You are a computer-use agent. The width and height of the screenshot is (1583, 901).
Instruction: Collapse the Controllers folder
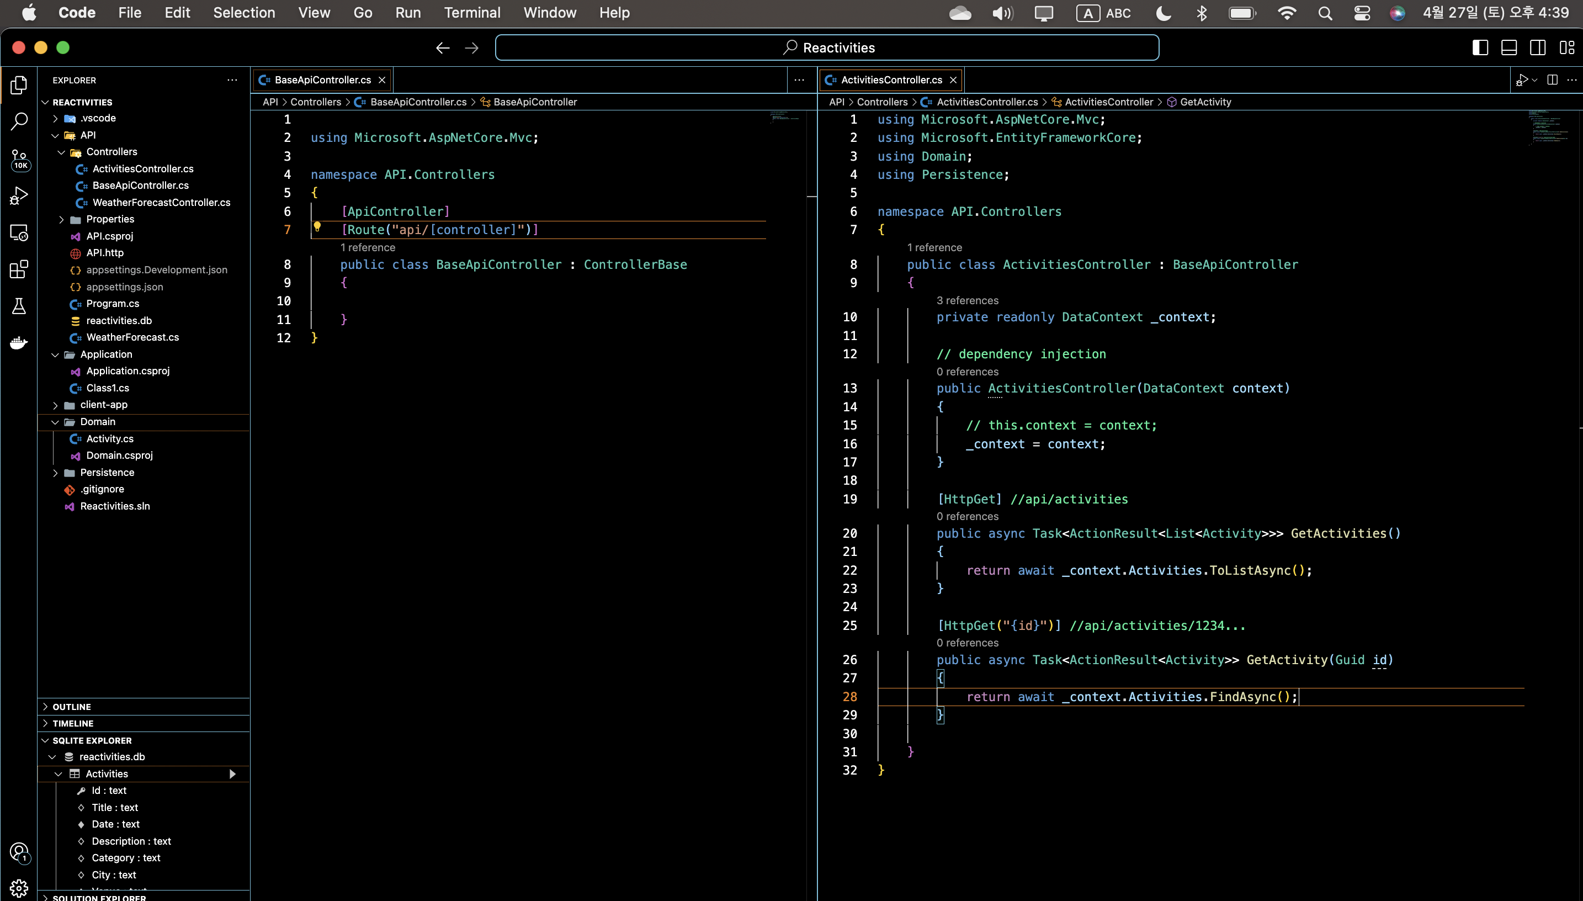111,152
